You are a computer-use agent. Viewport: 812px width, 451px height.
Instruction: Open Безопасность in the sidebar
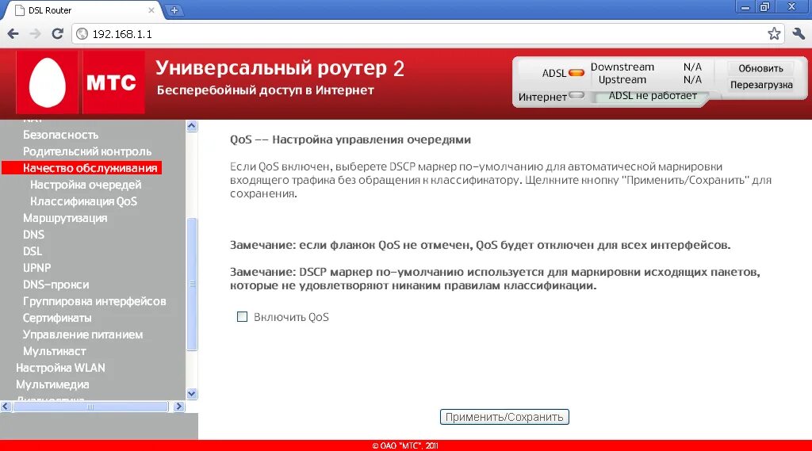(60, 135)
